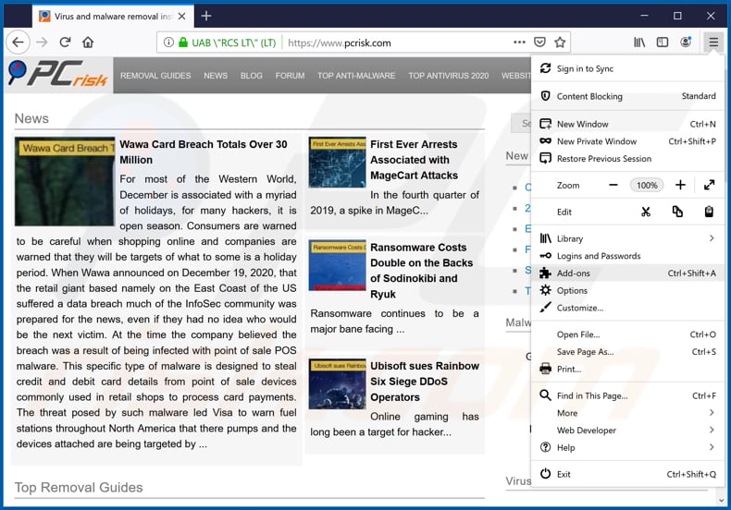Close the Virus and malware removal tab
This screenshot has height=510, width=731.
point(181,16)
